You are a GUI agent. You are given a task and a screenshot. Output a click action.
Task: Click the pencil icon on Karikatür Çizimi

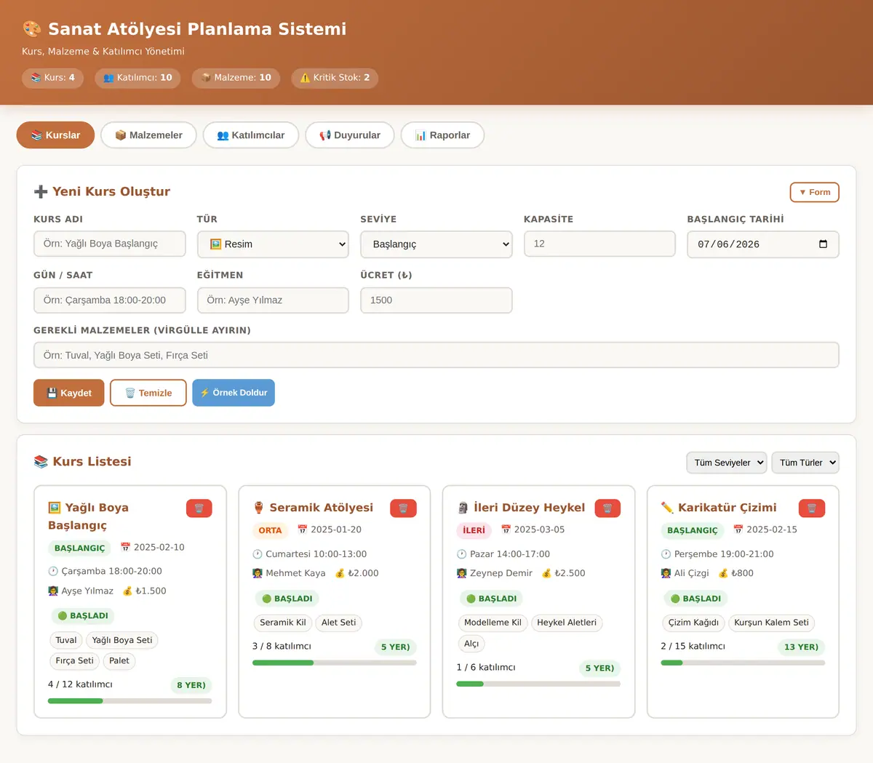pyautogui.click(x=667, y=508)
